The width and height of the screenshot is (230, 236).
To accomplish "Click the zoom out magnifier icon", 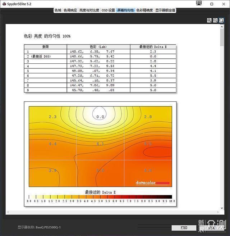I will click(215, 20).
